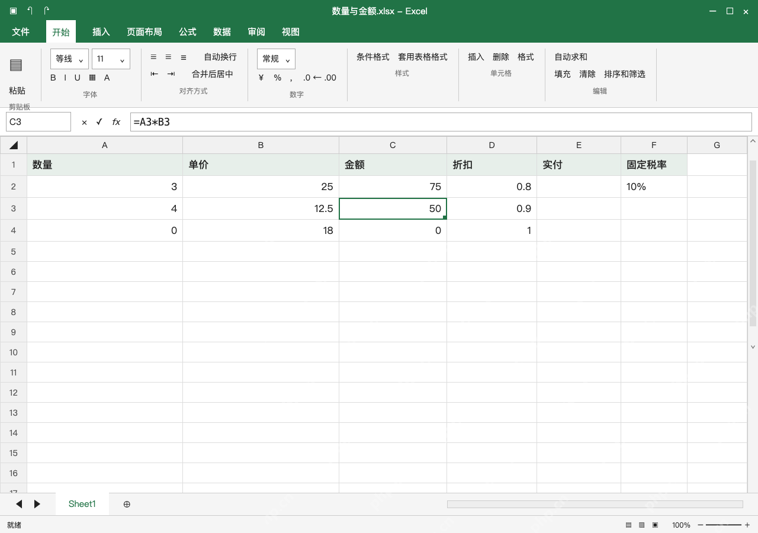Click the zoom slider track
Screen dimensions: 758x533
click(724, 525)
